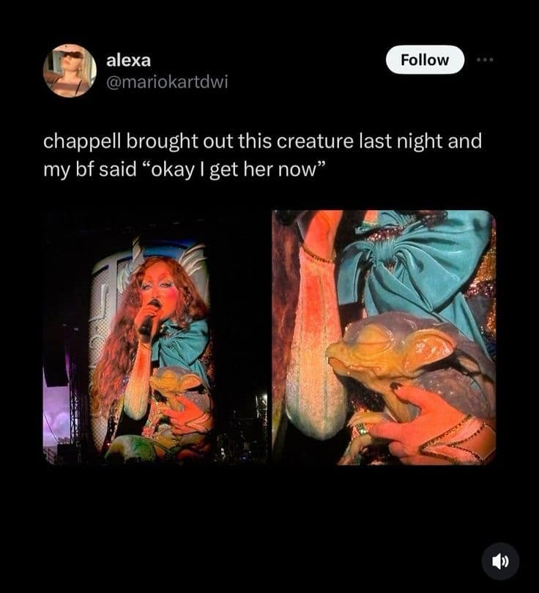
Task: Open the left concert screen photo
Action: pos(155,337)
